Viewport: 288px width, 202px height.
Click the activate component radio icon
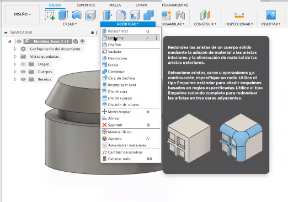coord(82,41)
